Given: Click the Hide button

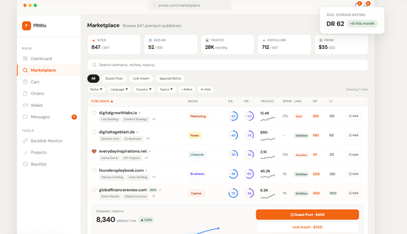Looking at the screenshot, I should coord(205,90).
